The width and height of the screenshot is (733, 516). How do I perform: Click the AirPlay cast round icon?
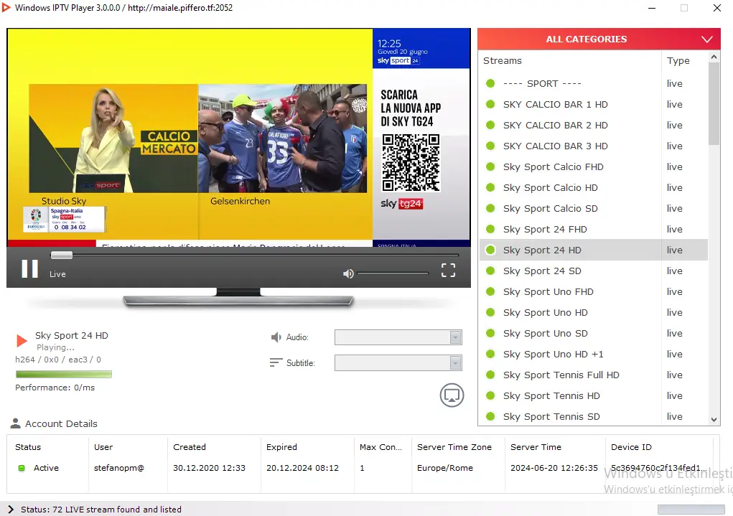click(x=452, y=395)
